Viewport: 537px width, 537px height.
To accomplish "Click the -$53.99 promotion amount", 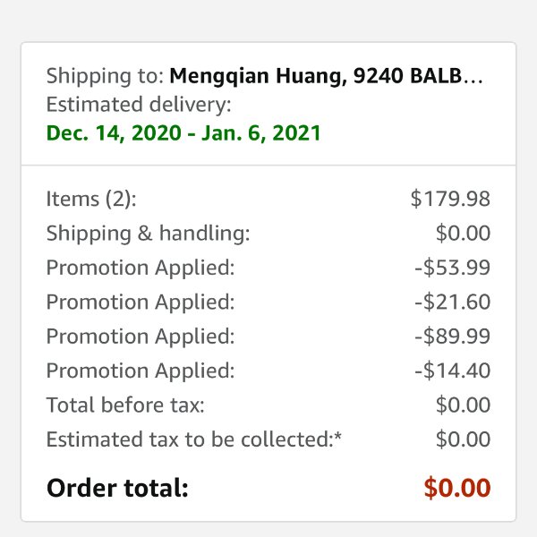I will [452, 268].
